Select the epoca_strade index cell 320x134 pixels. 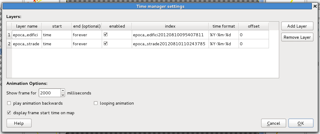[170, 44]
